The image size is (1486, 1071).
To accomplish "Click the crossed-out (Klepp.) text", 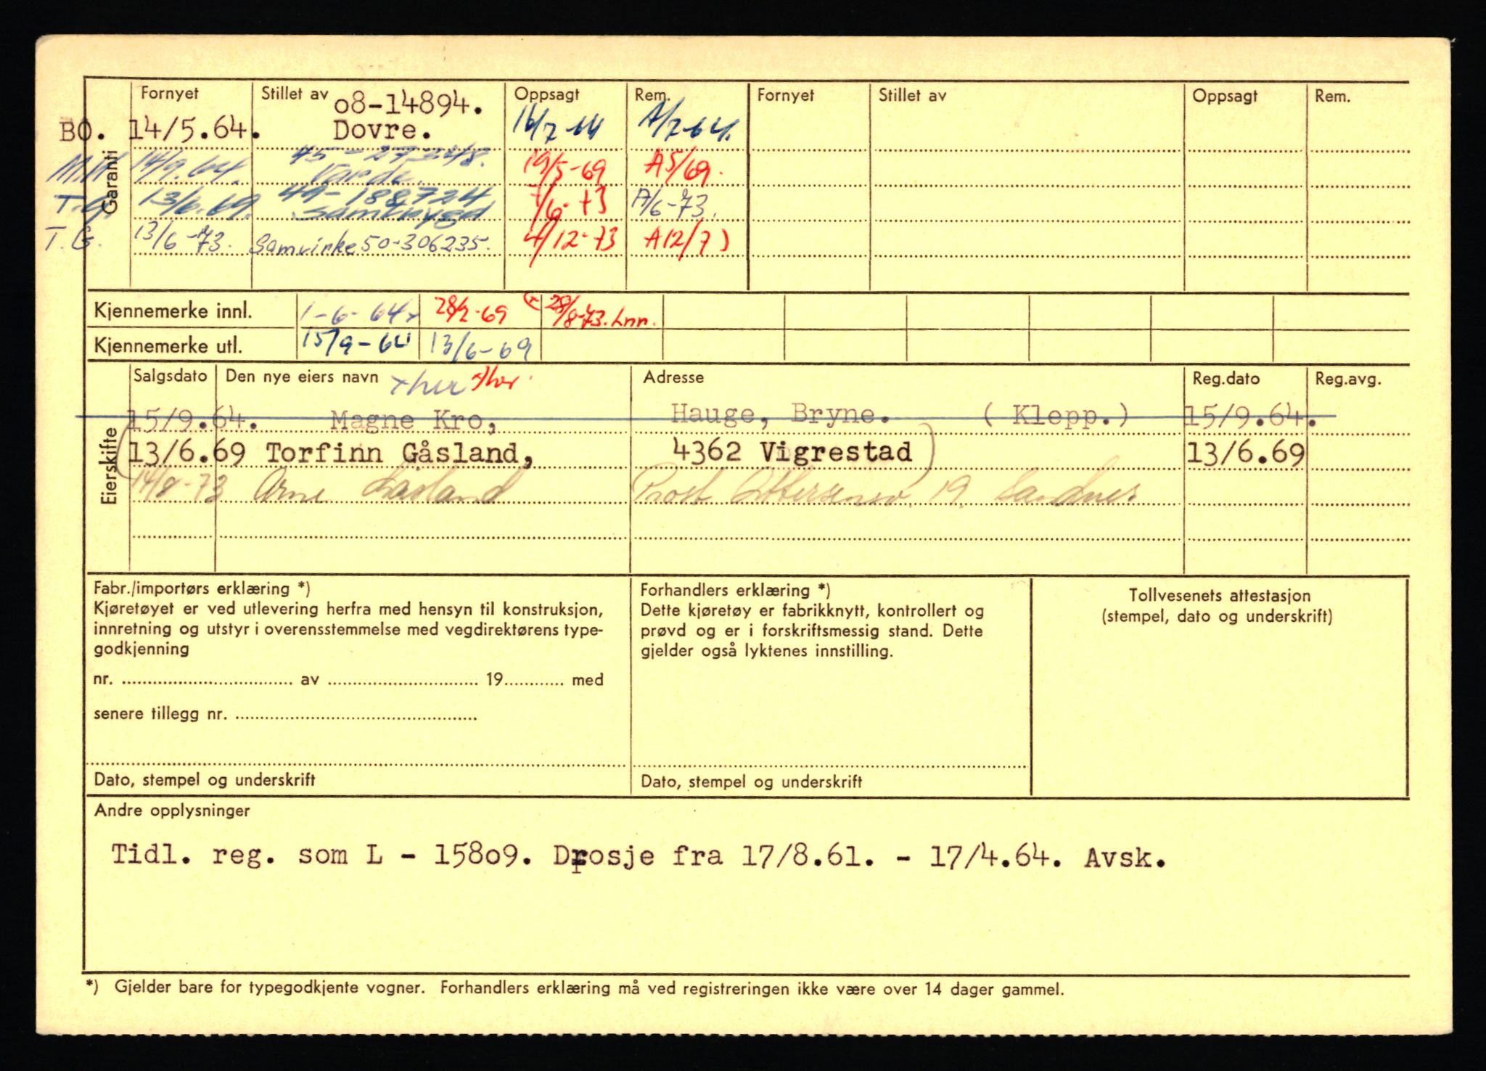I will 1057,416.
